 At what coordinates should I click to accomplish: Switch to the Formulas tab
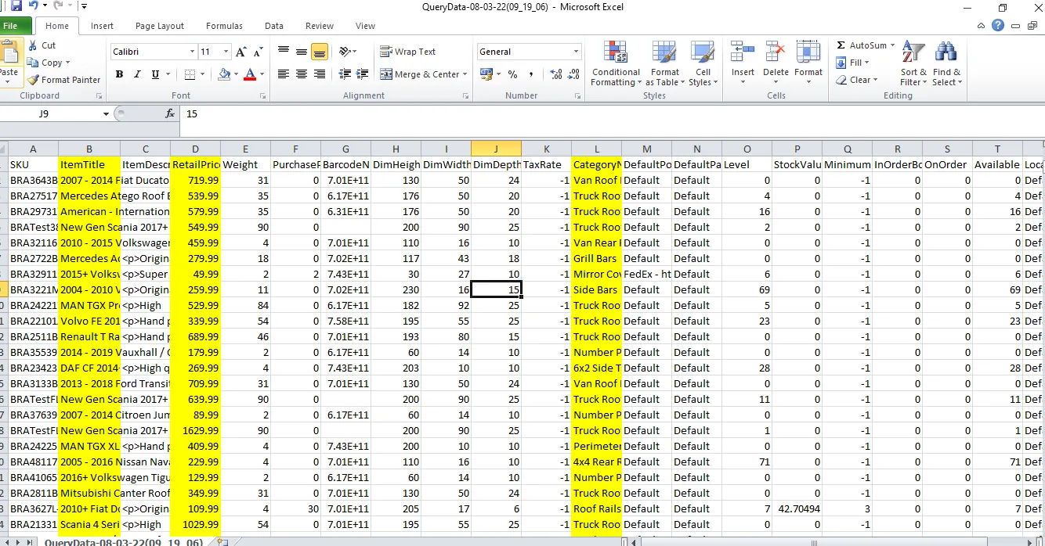225,26
